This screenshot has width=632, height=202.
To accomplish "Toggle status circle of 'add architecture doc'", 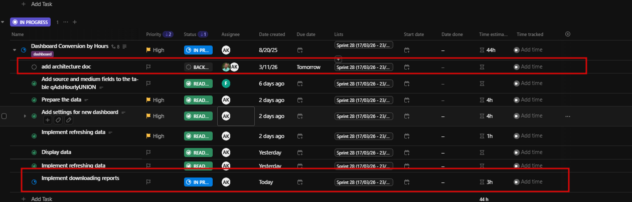I will [x=34, y=67].
